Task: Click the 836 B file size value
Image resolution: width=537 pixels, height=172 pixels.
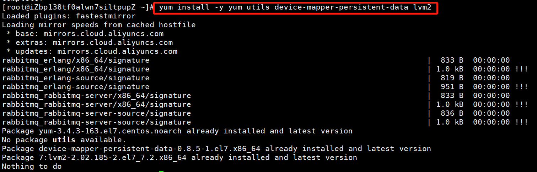Action: click(452, 114)
